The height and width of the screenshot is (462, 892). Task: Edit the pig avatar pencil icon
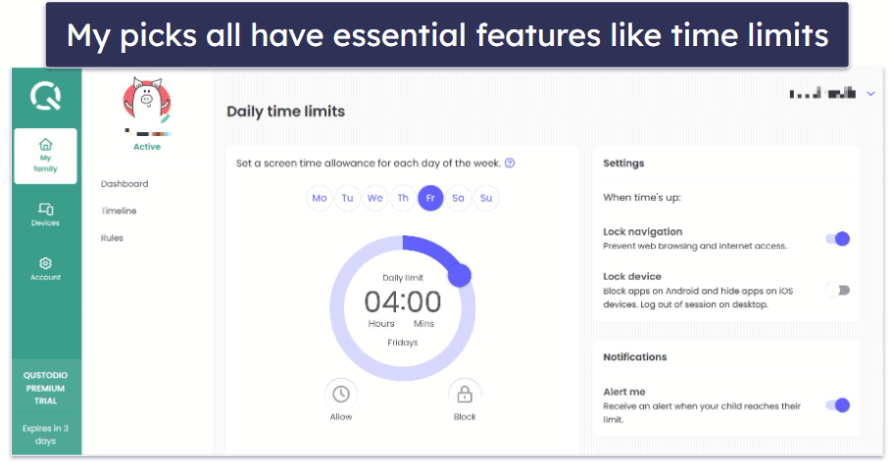pyautogui.click(x=165, y=118)
